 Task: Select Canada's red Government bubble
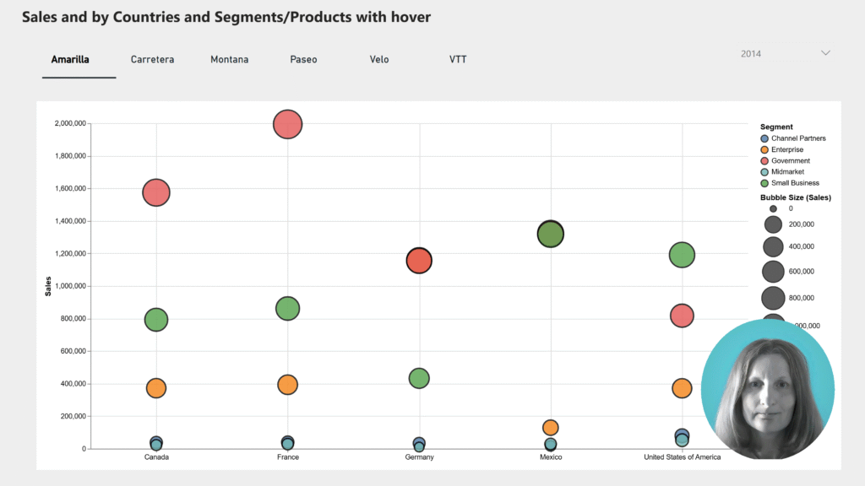point(156,192)
